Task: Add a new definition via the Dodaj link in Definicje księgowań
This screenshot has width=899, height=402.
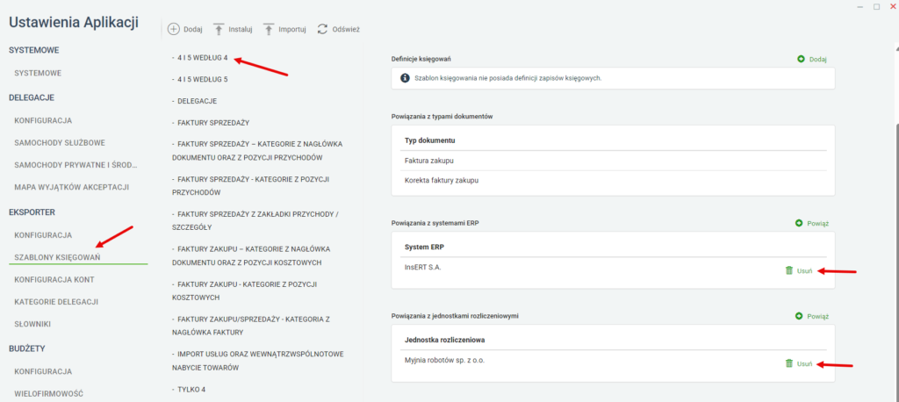Action: click(x=817, y=59)
